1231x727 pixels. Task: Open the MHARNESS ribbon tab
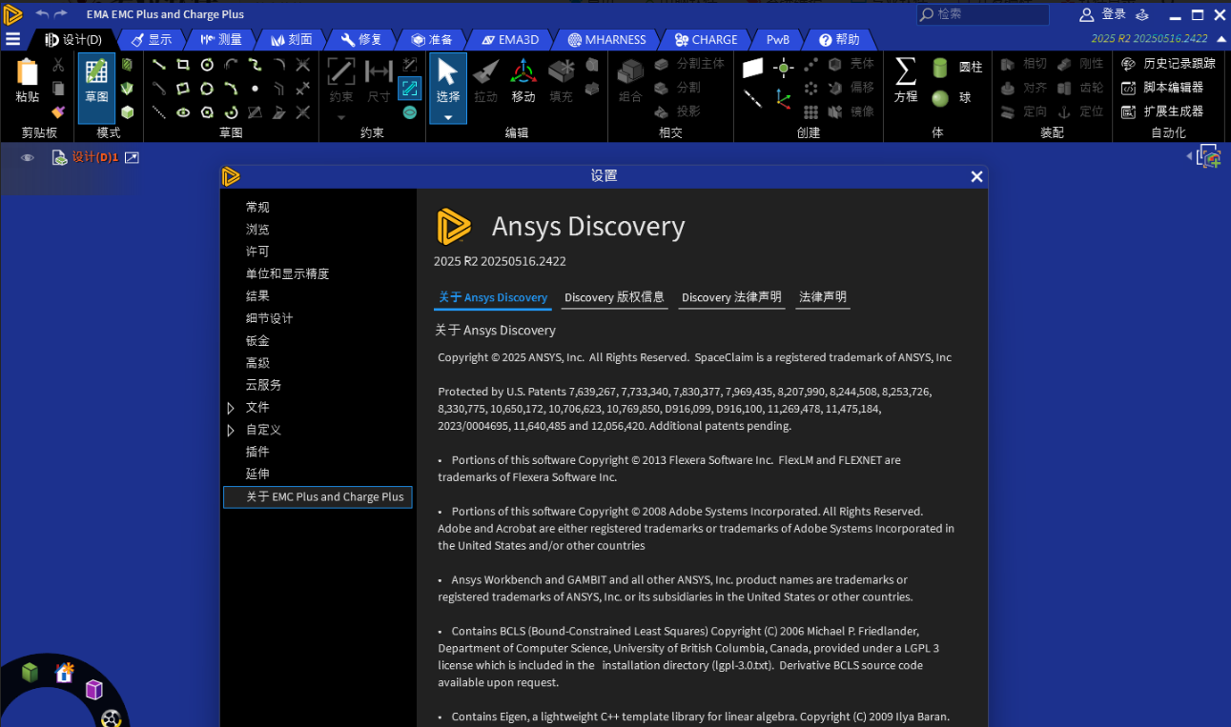click(607, 39)
